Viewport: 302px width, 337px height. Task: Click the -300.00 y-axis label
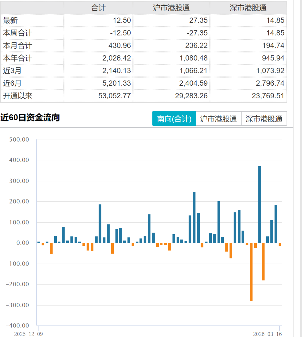pos(17,305)
